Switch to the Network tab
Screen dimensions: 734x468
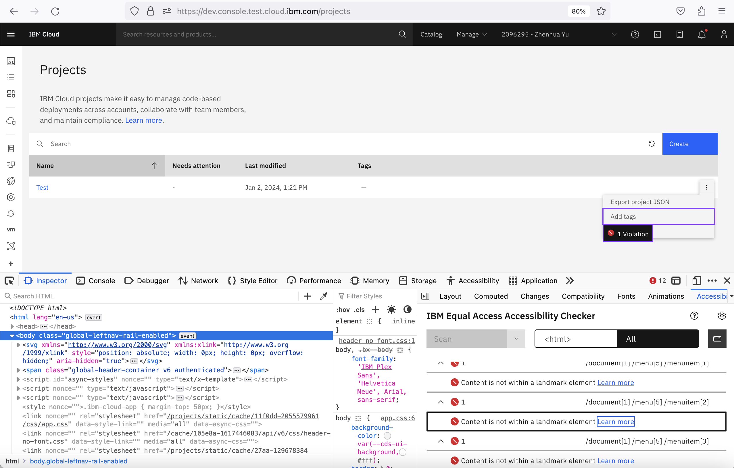[x=198, y=281]
